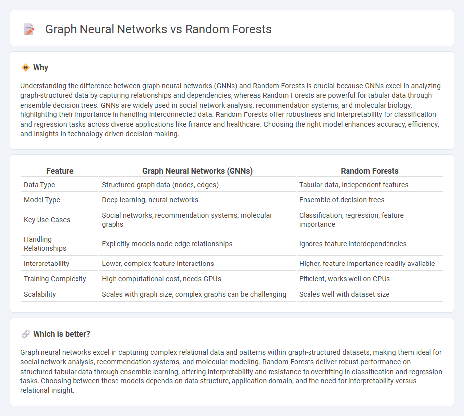The width and height of the screenshot is (464, 416).
Task: Click the cell 'Efficient, works well on CPUs'
Action: coord(345,279)
